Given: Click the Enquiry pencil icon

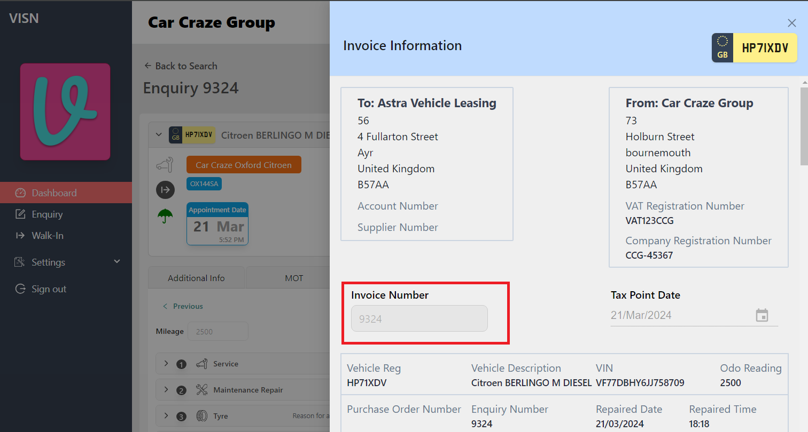Looking at the screenshot, I should pos(20,214).
